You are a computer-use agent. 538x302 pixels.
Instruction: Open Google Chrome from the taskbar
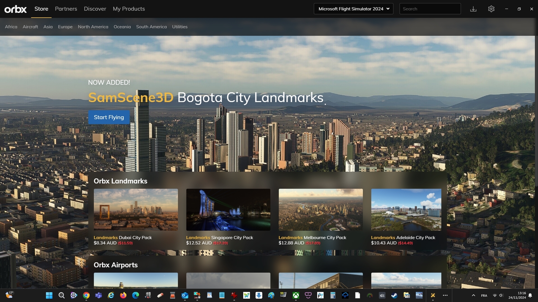point(86,296)
